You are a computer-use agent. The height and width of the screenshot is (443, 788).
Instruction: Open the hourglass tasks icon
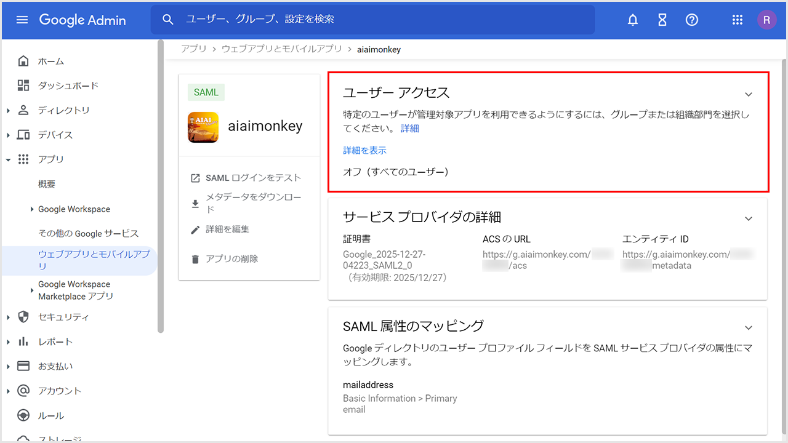662,20
